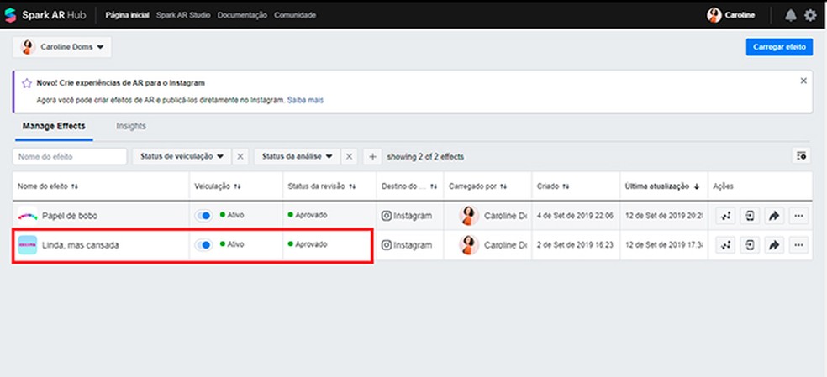Go to Página inicial
This screenshot has height=377, width=827.
pyautogui.click(x=127, y=15)
